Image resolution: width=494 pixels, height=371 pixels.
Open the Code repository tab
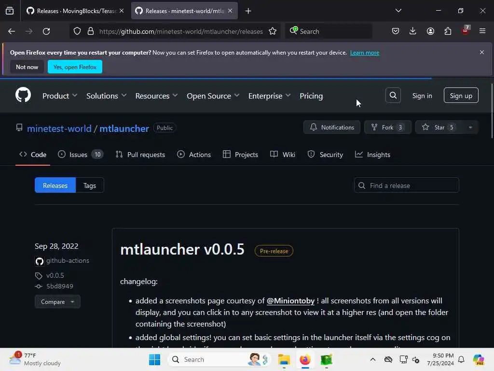click(33, 155)
